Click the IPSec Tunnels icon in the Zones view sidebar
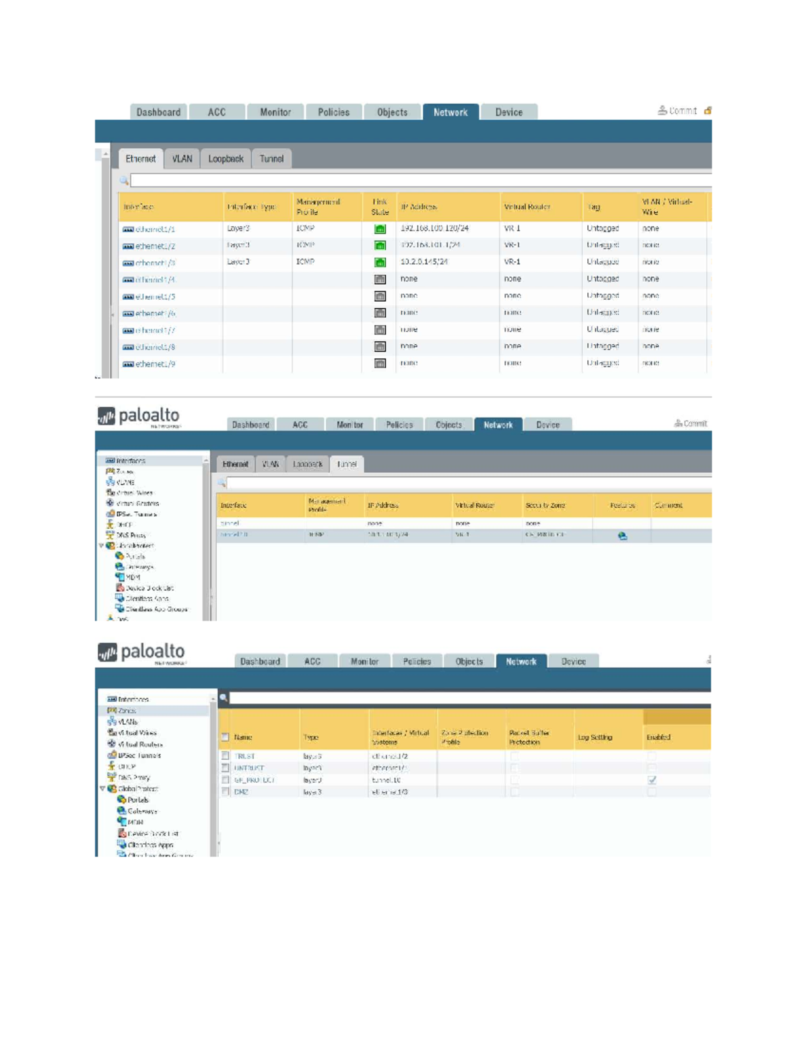This screenshot has width=808, height=1046. tap(112, 755)
